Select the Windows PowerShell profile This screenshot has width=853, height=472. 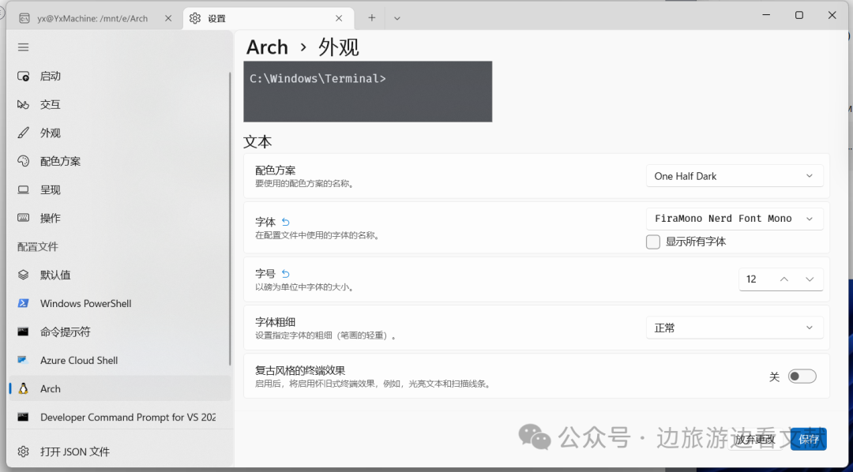(x=120, y=303)
